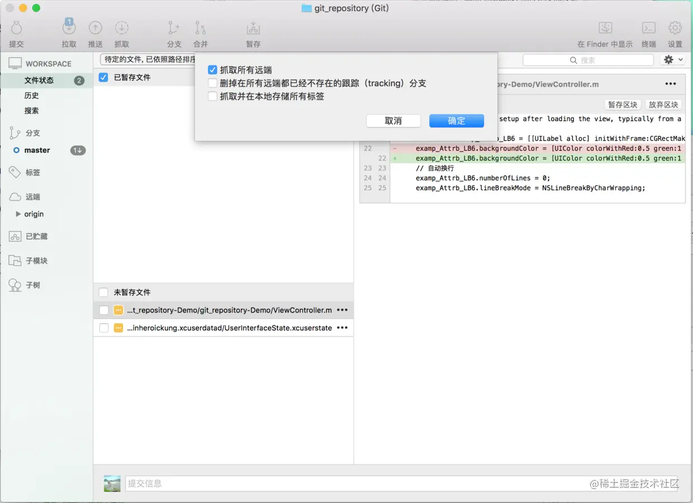Click the 暂存区块 stage hunk button
This screenshot has height=503, width=693.
[x=623, y=105]
